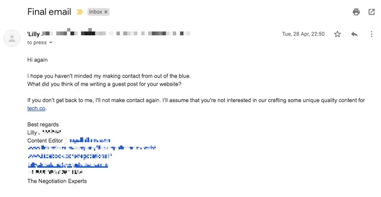Open the first blurred signature URL
Viewport: 381px width, 197px height.
pyautogui.click(x=91, y=147)
